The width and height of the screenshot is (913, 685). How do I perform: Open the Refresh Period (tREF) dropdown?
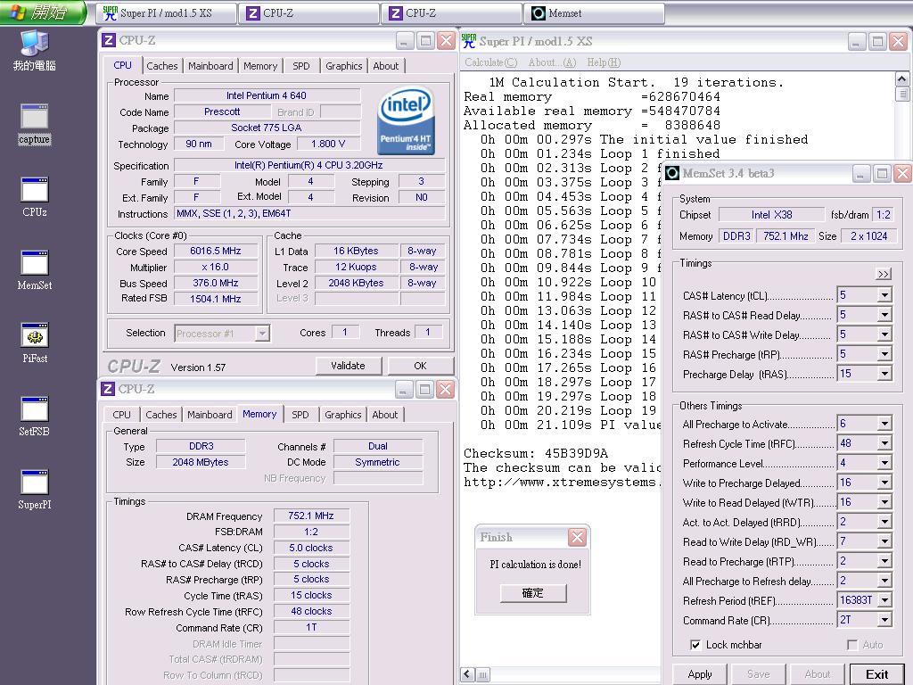point(884,600)
